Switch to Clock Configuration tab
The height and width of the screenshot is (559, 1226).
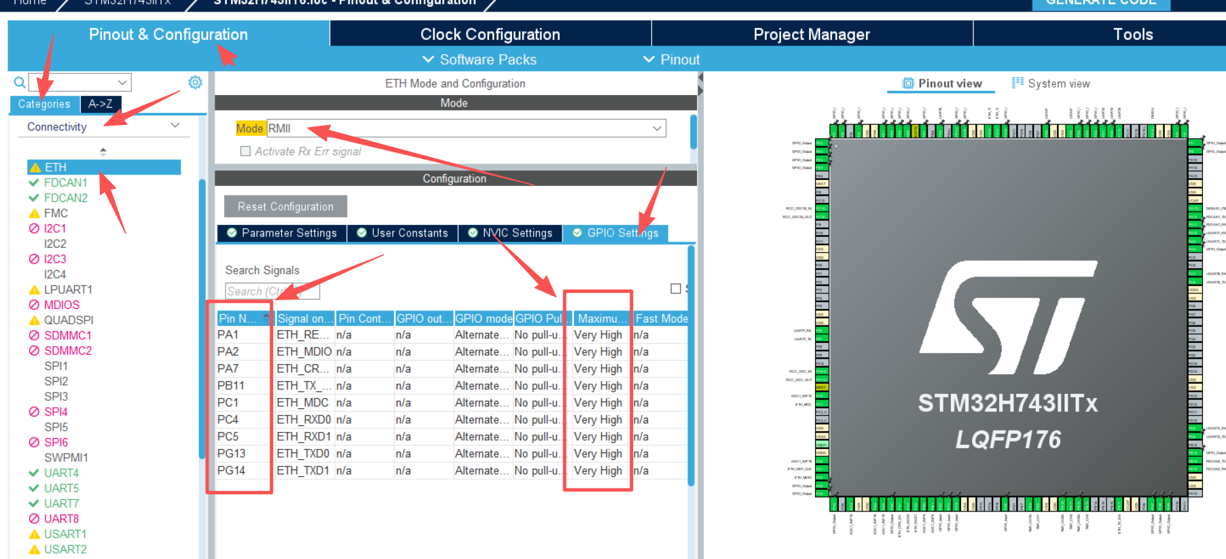click(x=490, y=35)
